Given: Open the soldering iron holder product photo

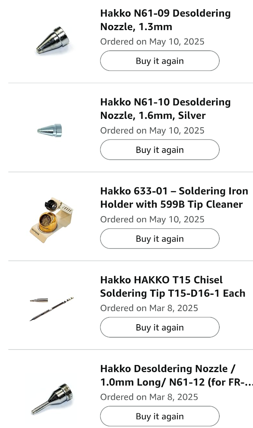Looking at the screenshot, I should point(52,219).
